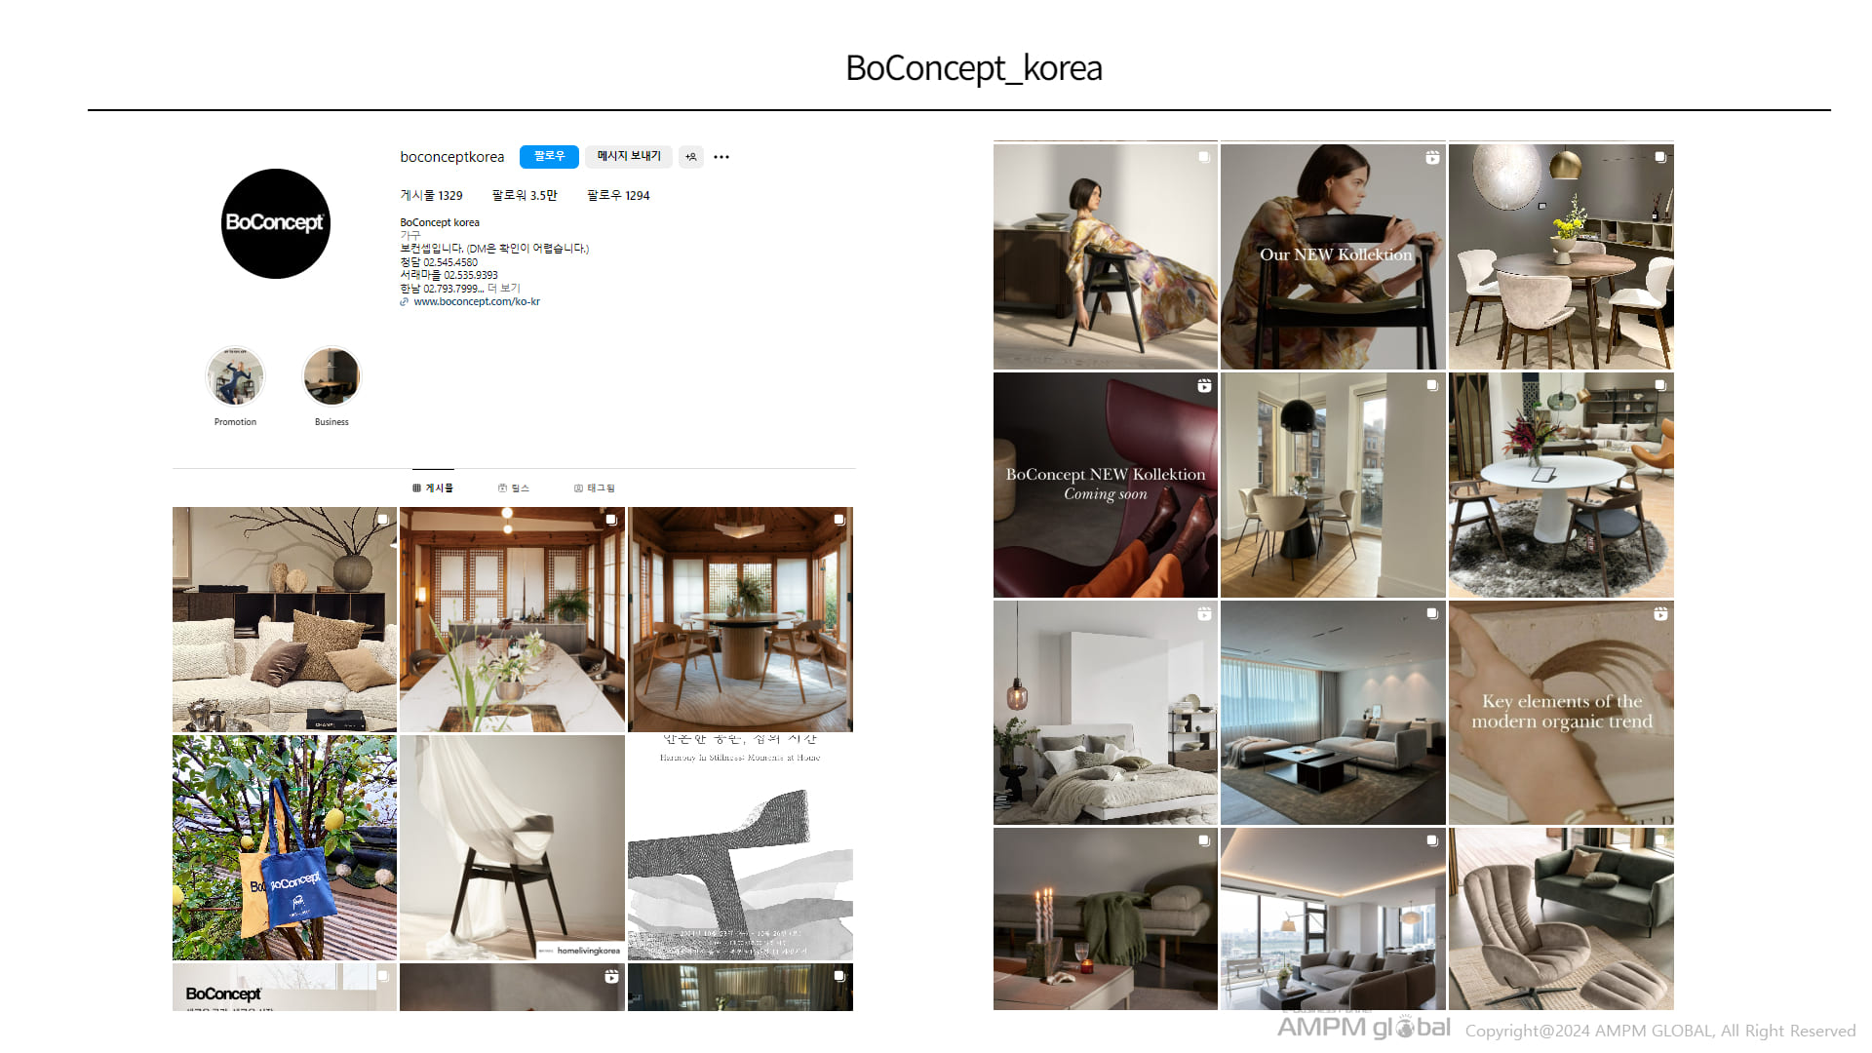
Task: Open the hanok marble dining table post
Action: 512,619
